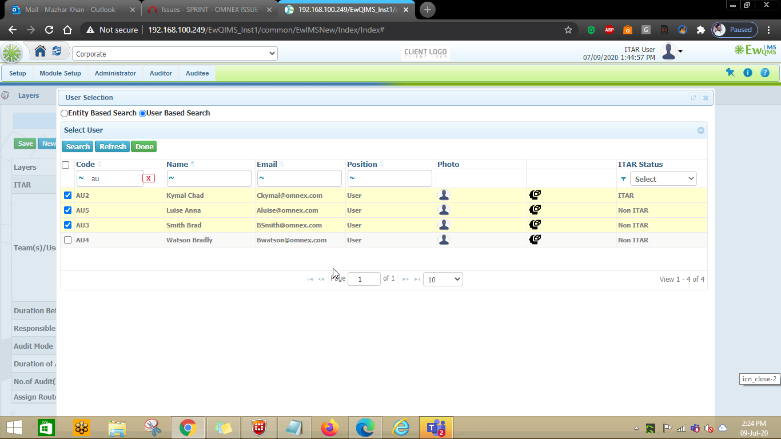
Task: Click the Position filter input field
Action: click(x=389, y=178)
